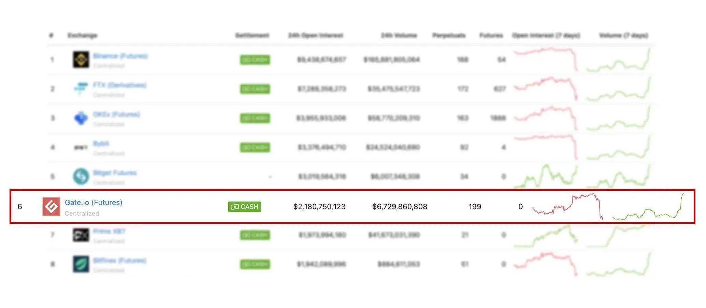Sort by the 24h Volume column header
The height and width of the screenshot is (308, 706).
pos(399,35)
